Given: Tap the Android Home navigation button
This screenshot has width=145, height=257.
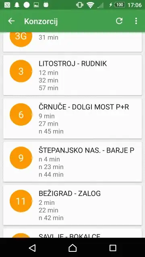Looking at the screenshot, I should click(72, 248).
